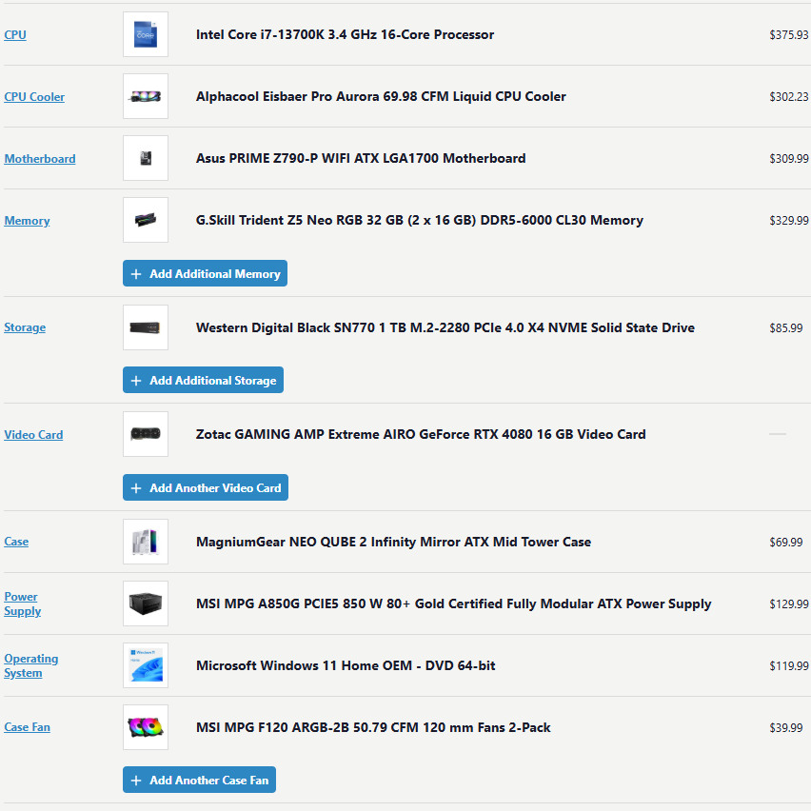Click the Zotac RTX 4080 thumbnail

click(x=145, y=434)
